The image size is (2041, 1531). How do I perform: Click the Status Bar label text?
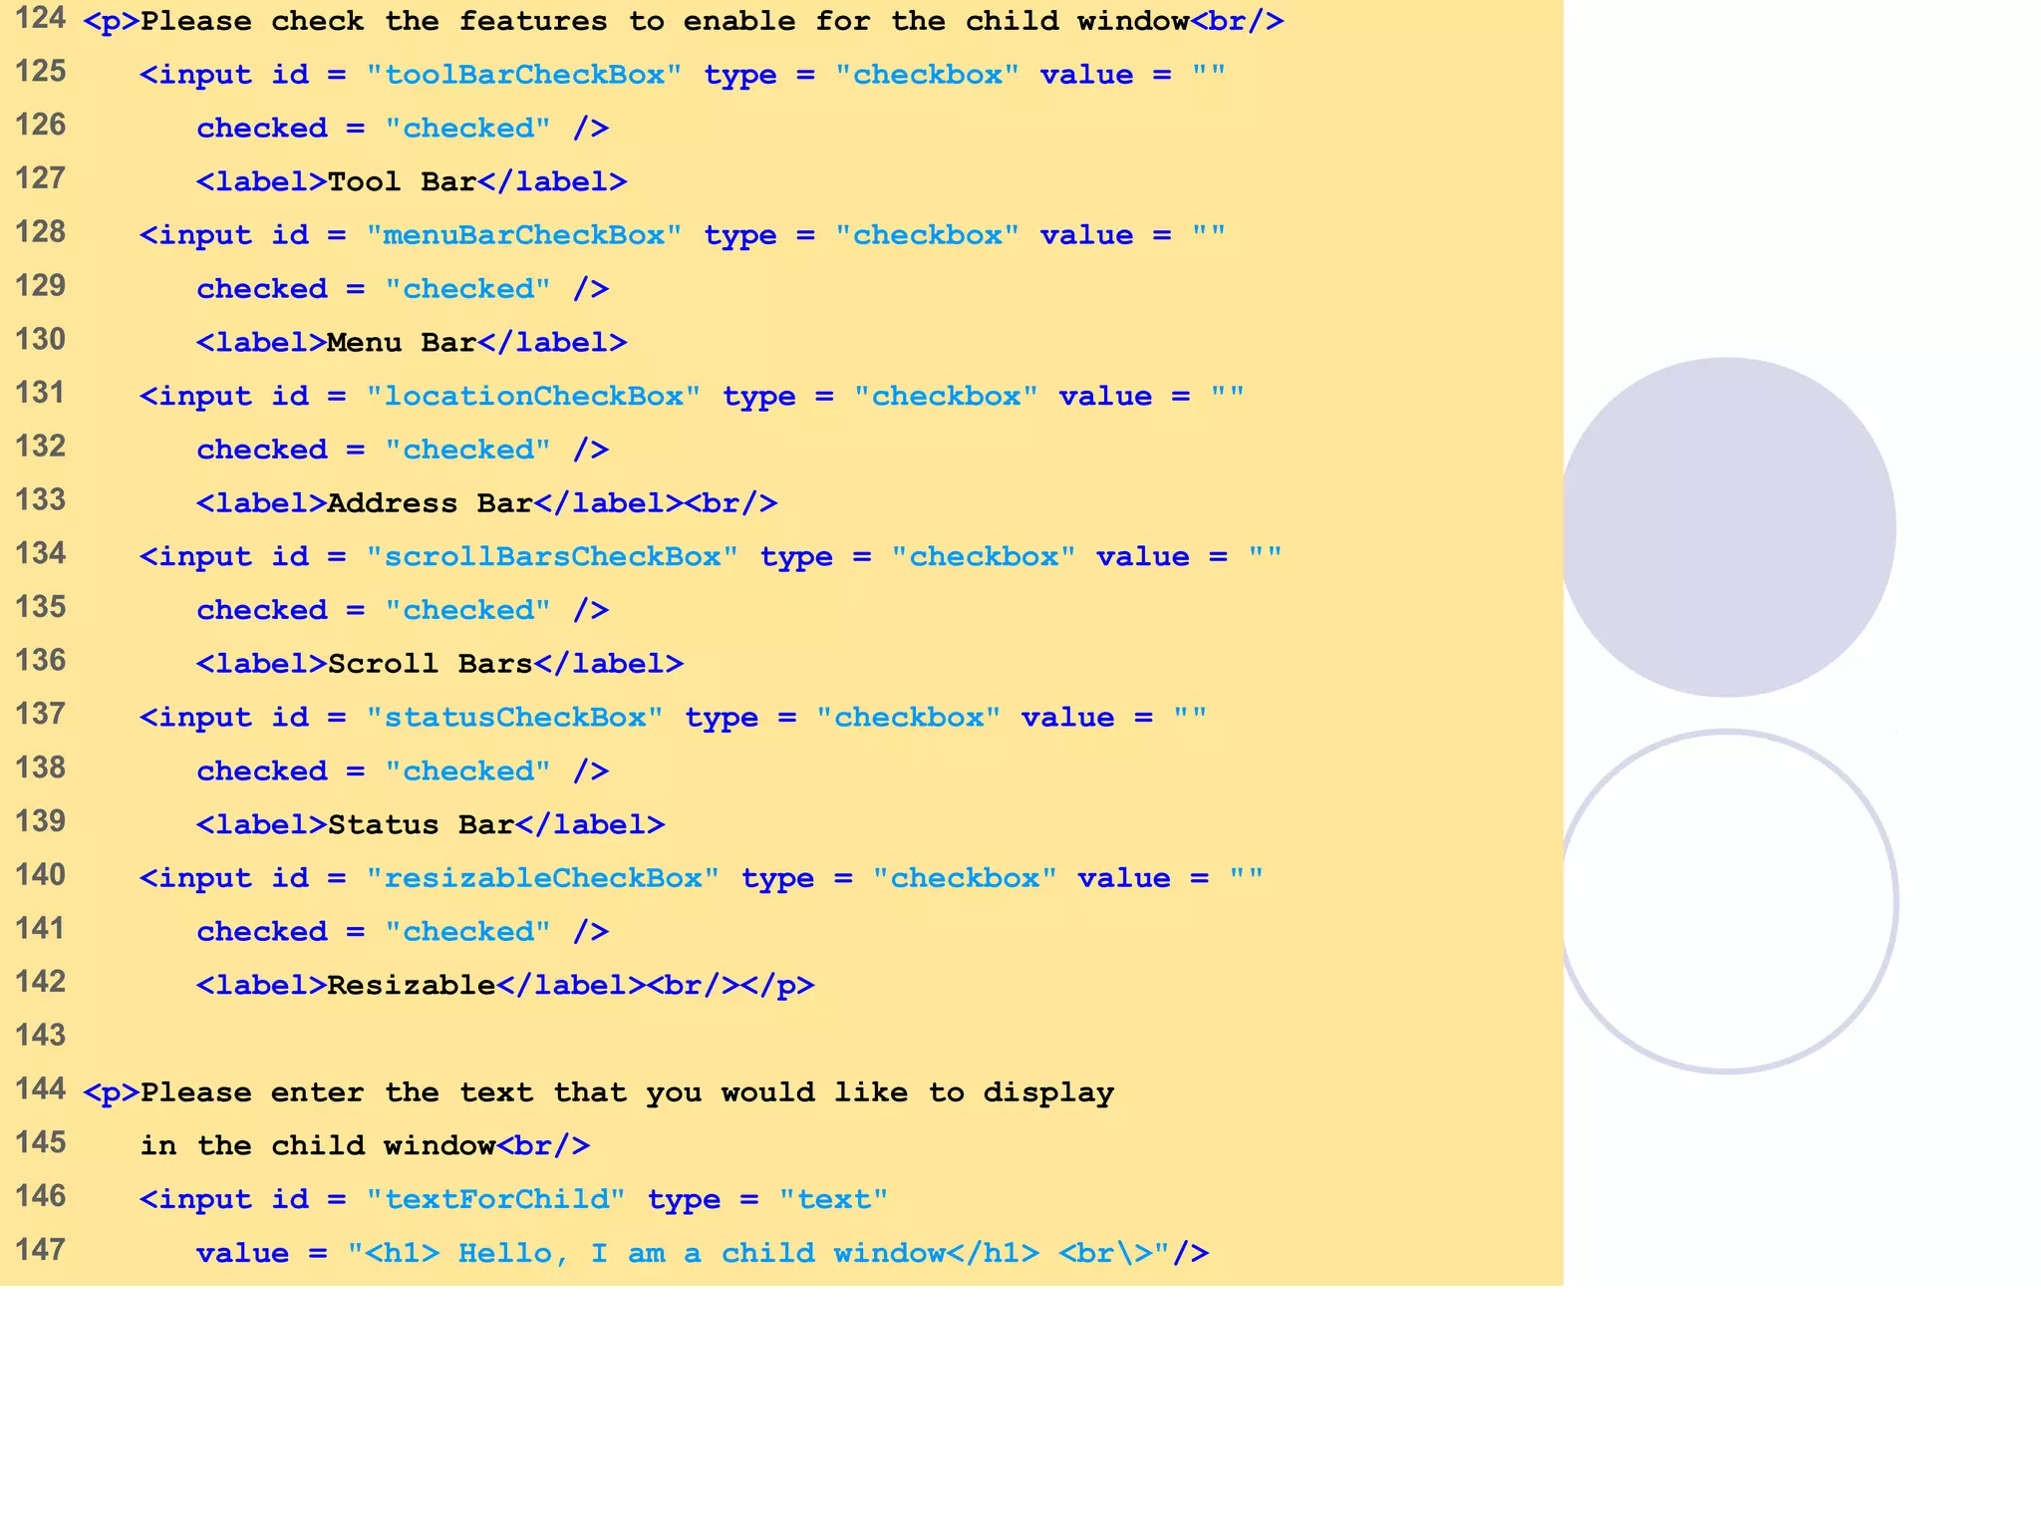tap(421, 825)
